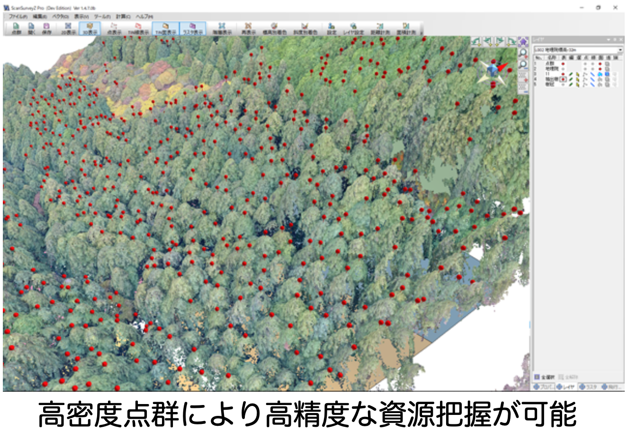Click the toolbar icon left of 再表示
The width and height of the screenshot is (628, 431).
pyautogui.click(x=222, y=28)
